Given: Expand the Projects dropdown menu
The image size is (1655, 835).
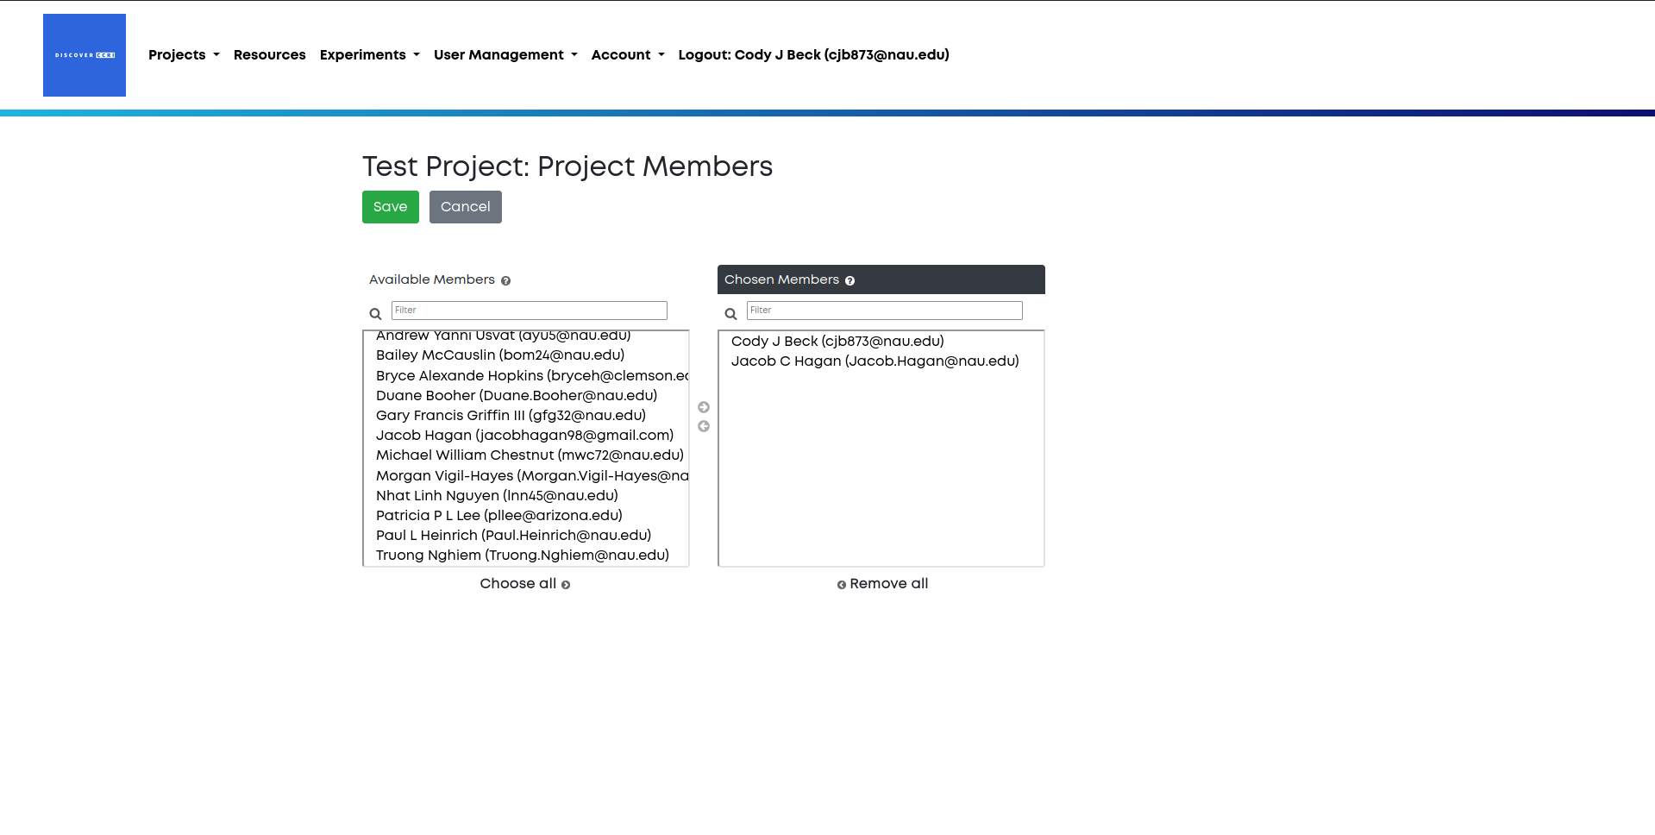Looking at the screenshot, I should (184, 54).
